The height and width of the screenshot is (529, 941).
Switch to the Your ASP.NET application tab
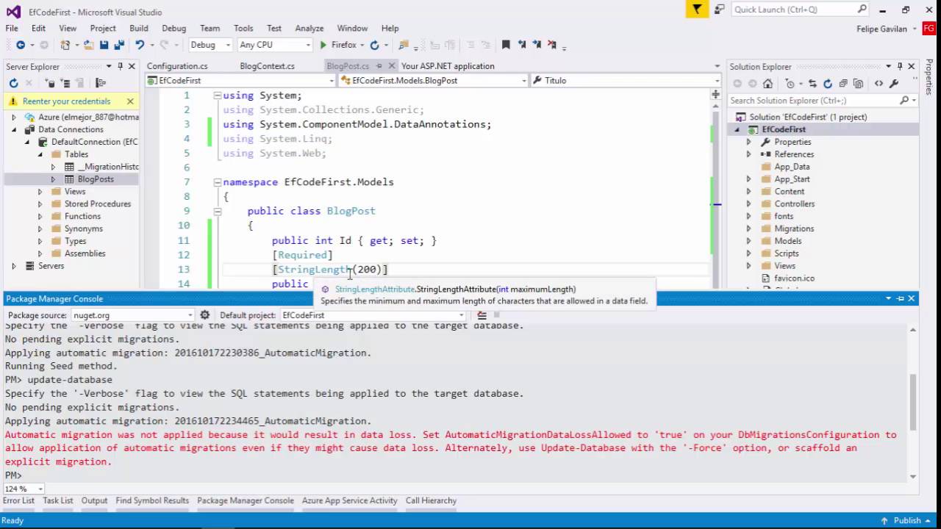coord(448,66)
